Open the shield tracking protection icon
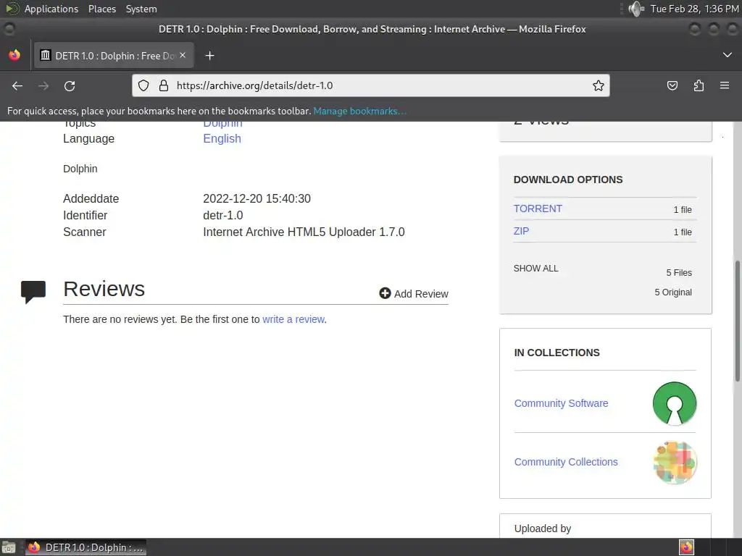742x556 pixels. coord(143,85)
